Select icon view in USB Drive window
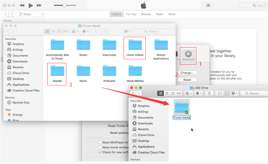This screenshot has width=268, height=164. click(x=160, y=93)
